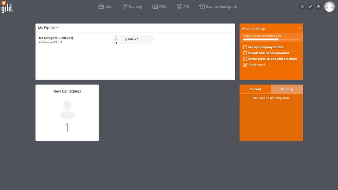
Task: Open the Business Intelligence menu
Action: pyautogui.click(x=218, y=7)
